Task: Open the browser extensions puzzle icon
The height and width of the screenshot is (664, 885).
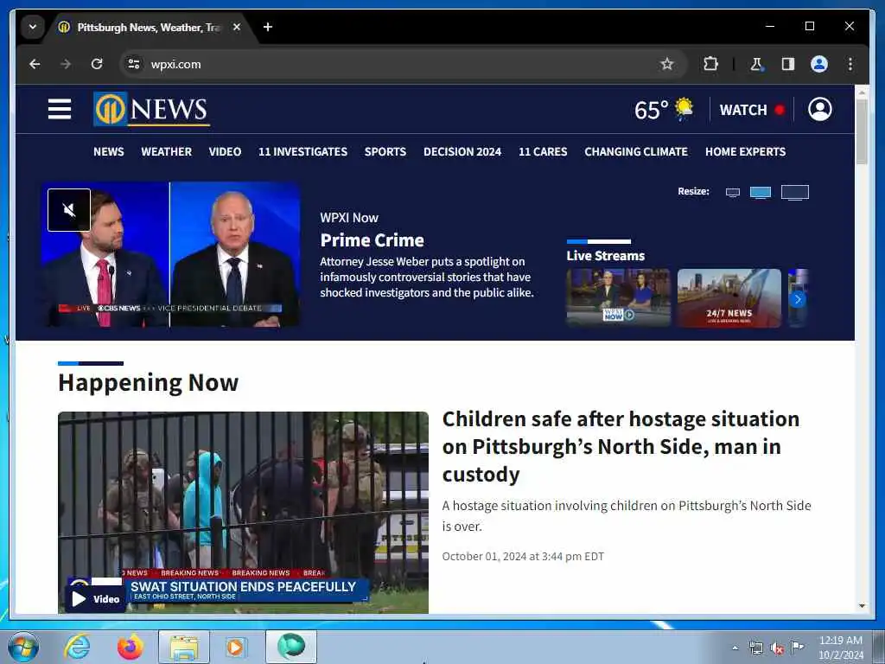Action: pyautogui.click(x=710, y=64)
